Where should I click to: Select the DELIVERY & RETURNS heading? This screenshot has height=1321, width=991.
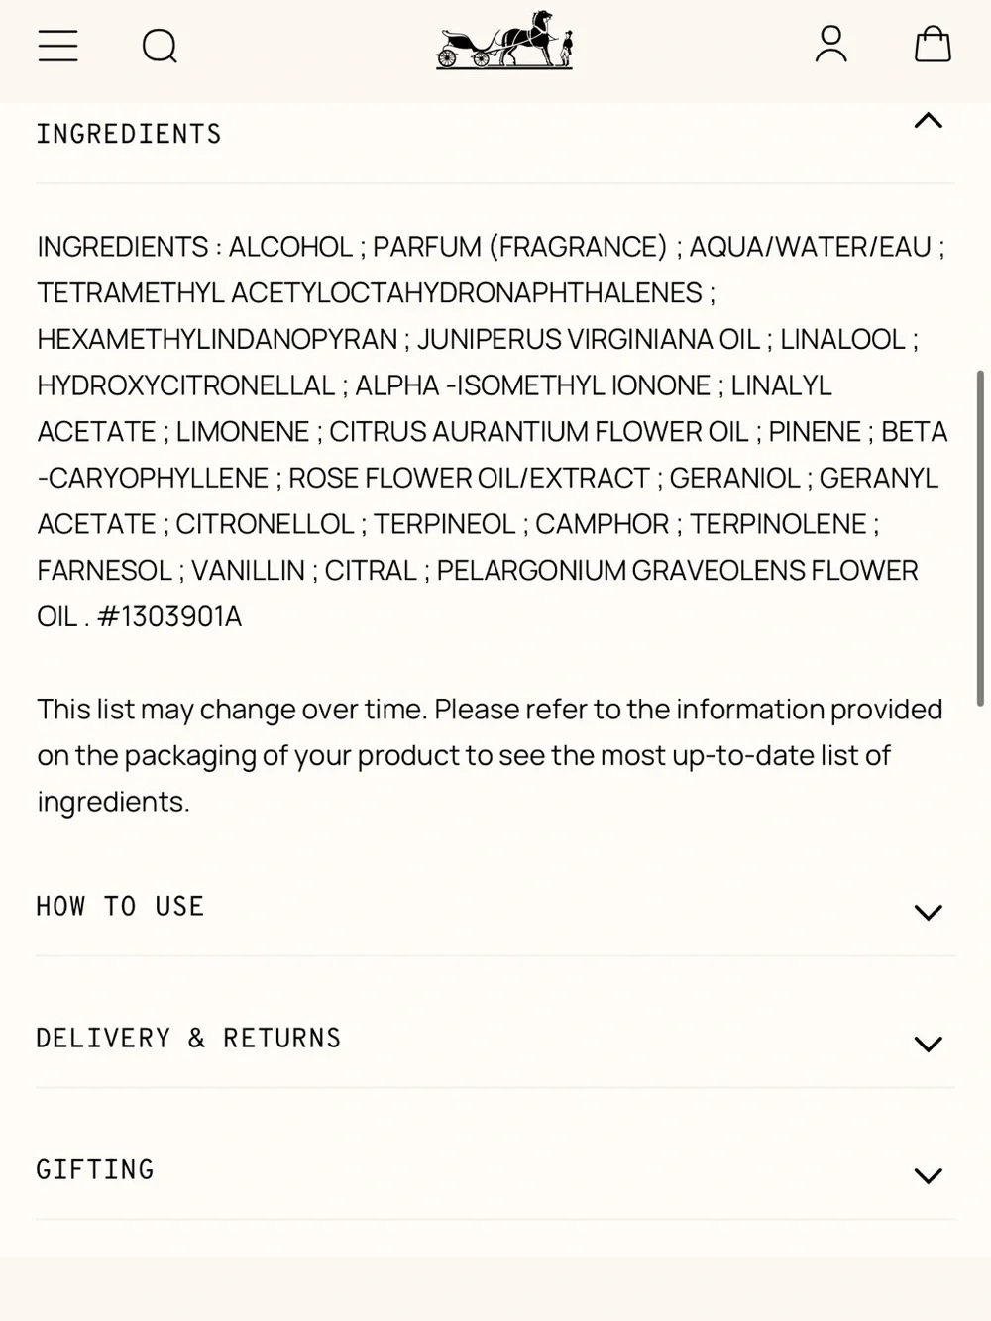click(188, 1038)
